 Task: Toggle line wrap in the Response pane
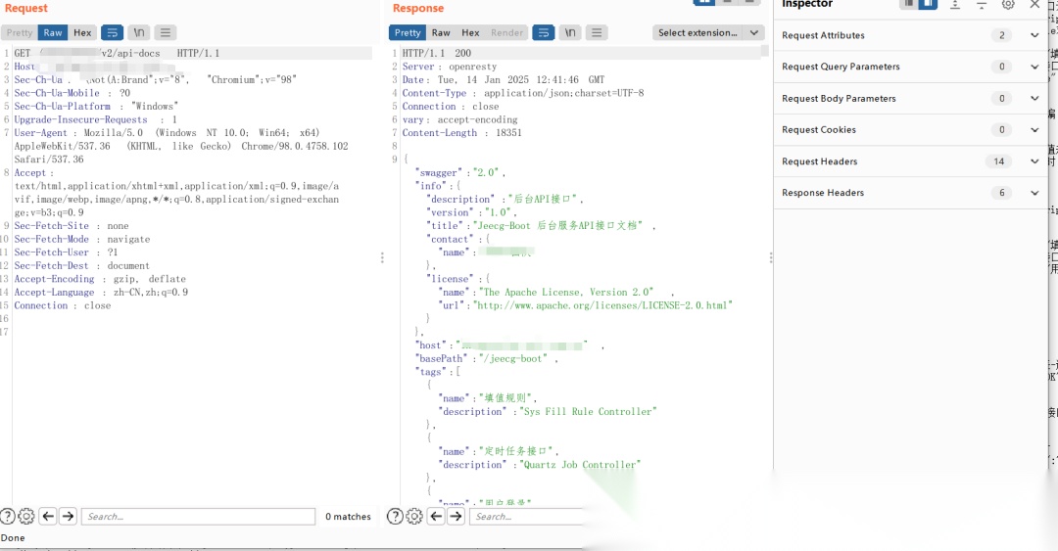click(x=544, y=33)
